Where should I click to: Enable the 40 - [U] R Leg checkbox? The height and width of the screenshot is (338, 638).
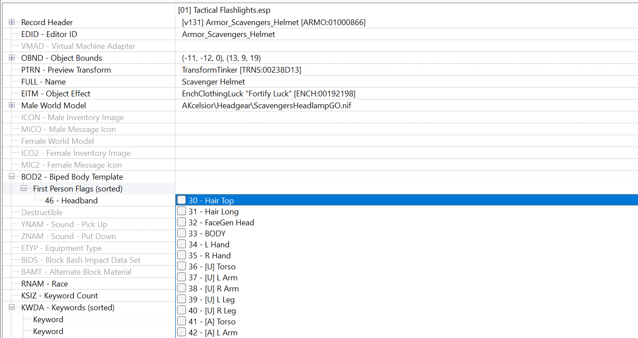[182, 310]
